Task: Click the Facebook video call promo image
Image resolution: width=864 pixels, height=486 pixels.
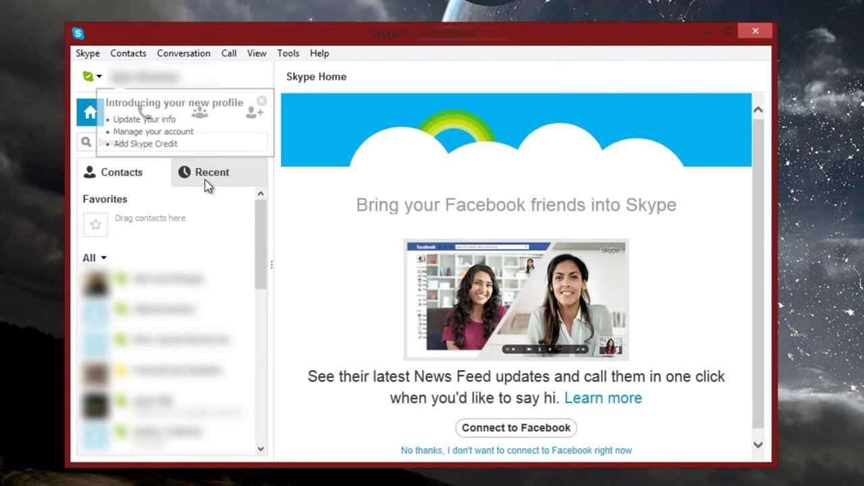Action: 516,299
